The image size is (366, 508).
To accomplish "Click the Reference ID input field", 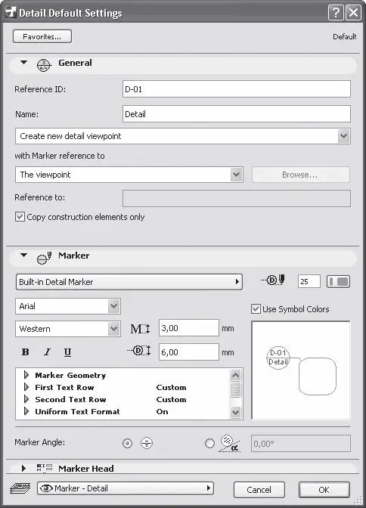I will click(237, 89).
